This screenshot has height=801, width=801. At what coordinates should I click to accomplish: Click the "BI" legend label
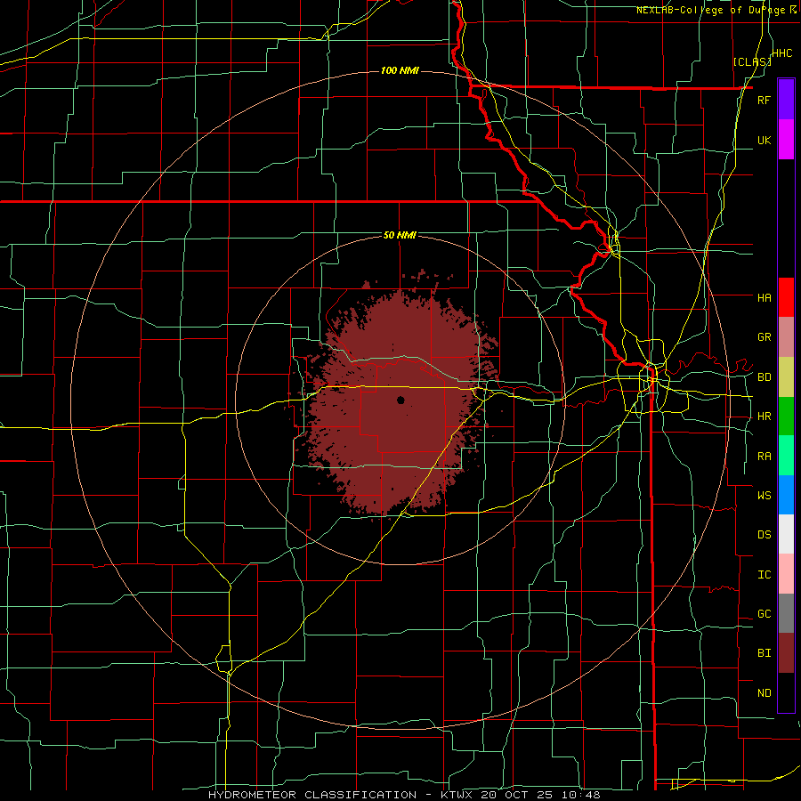pyautogui.click(x=765, y=653)
